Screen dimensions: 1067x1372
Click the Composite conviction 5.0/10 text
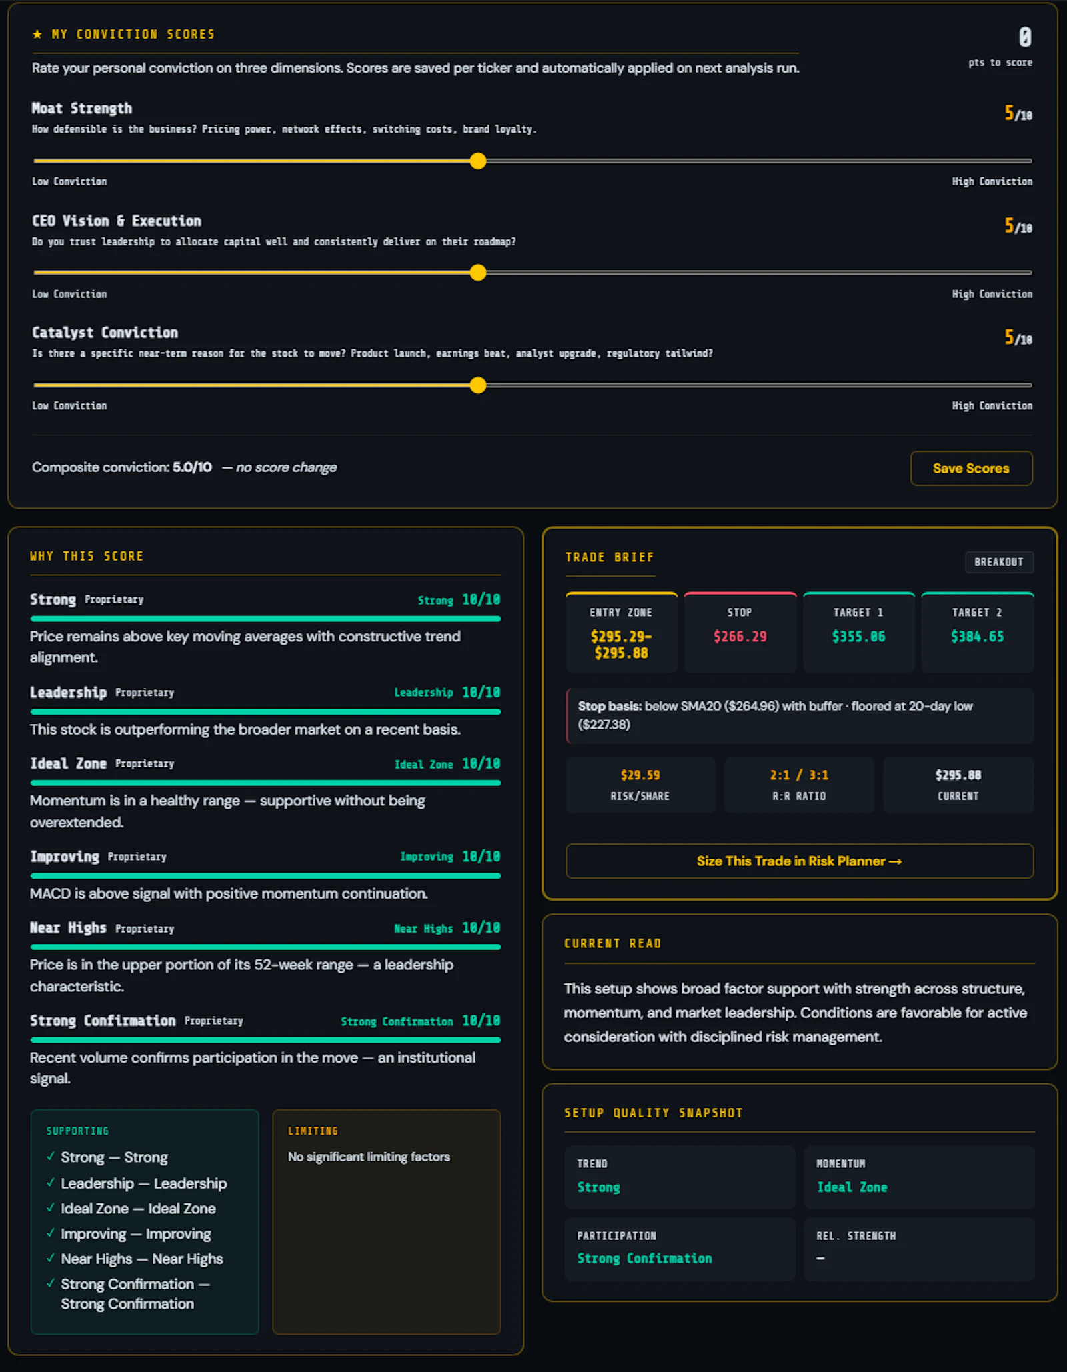(x=122, y=467)
